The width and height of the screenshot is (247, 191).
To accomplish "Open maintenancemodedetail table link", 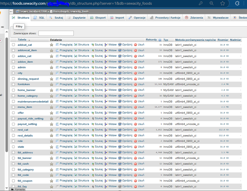I will tap(33, 101).
